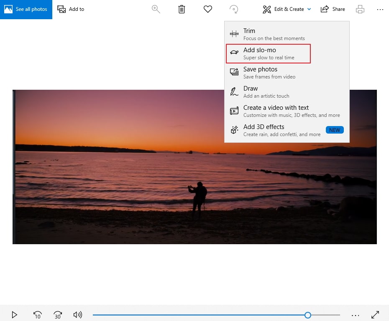Click the Edit & Create chevron arrow

(x=309, y=9)
